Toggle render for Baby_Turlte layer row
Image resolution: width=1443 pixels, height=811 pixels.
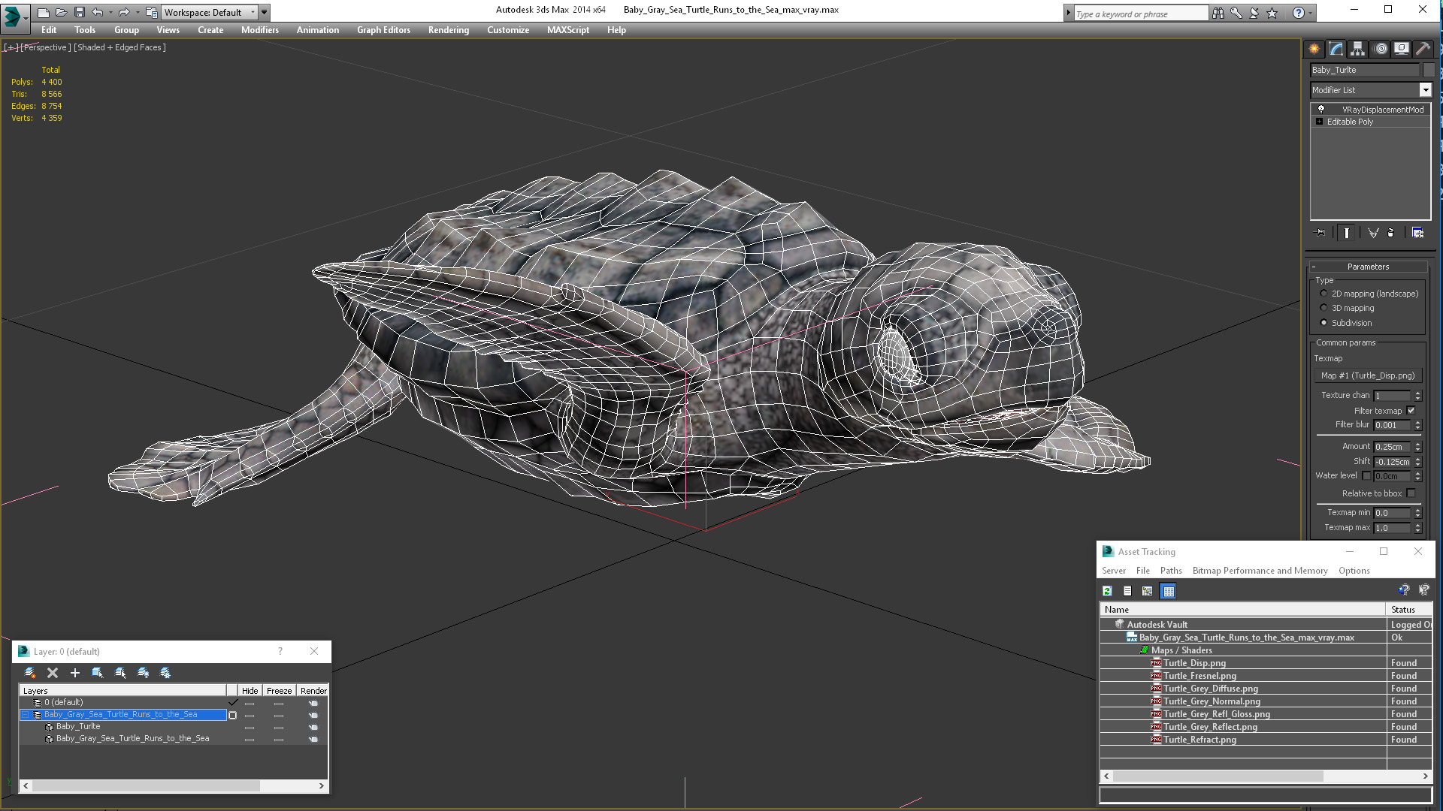(x=313, y=727)
